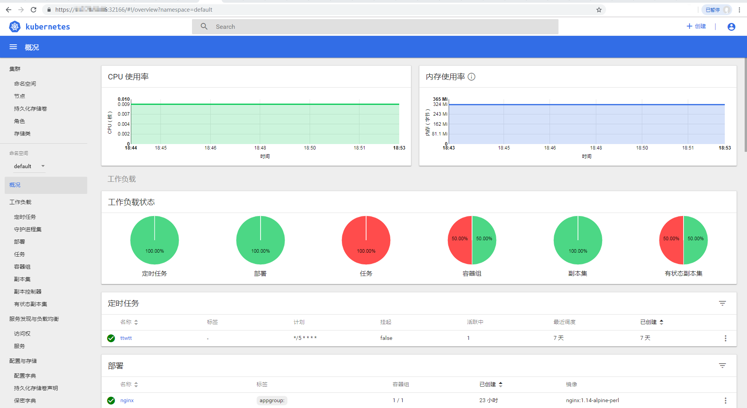Click 有状态副本集 pie chart green half
This screenshot has width=747, height=408.
696,240
